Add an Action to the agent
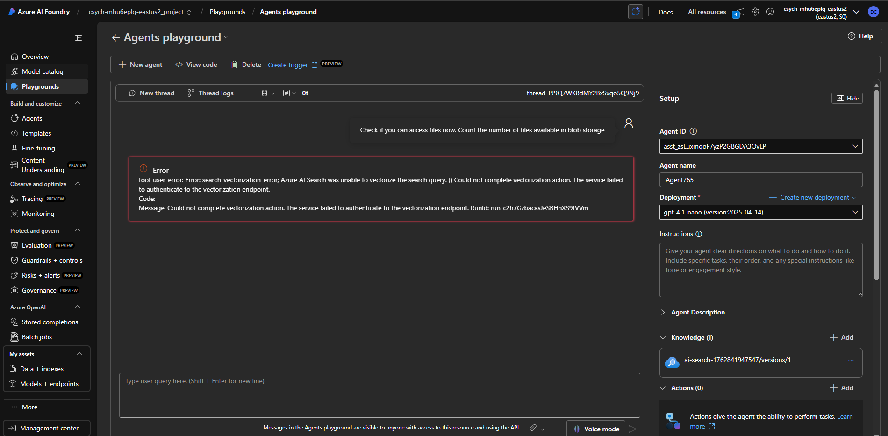Screen dimensions: 888x436 (x=842, y=388)
